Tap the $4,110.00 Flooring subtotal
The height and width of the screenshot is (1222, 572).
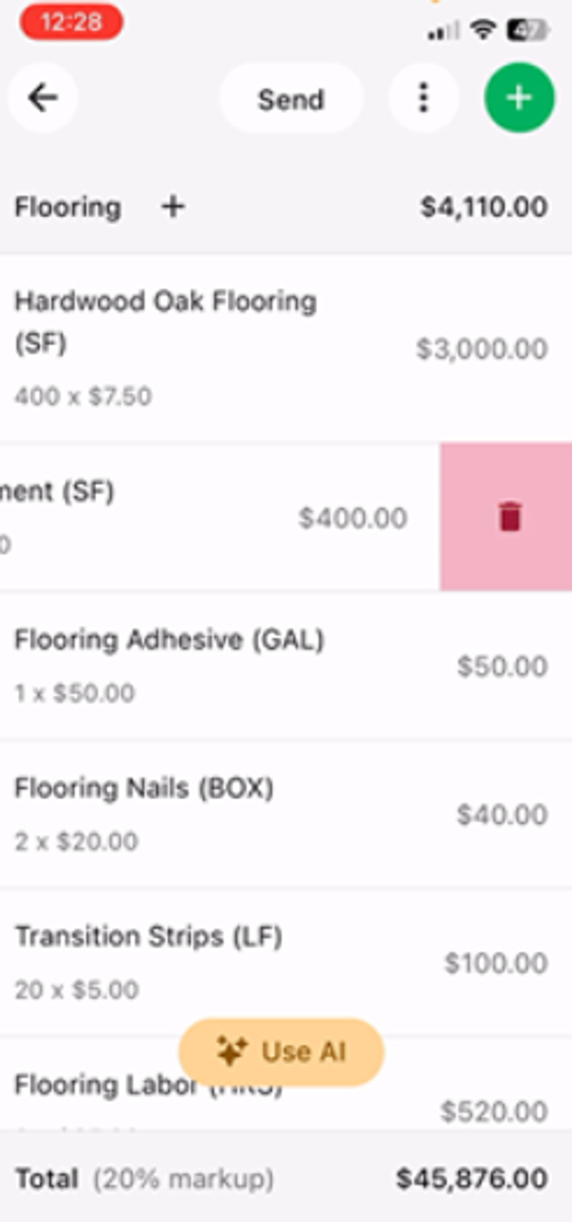coord(483,207)
